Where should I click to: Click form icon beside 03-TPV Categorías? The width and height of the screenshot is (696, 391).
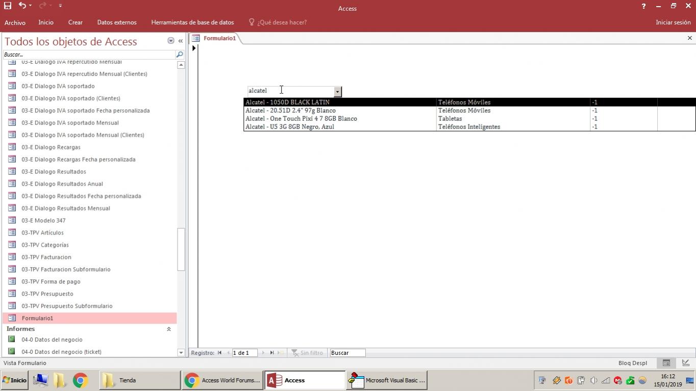tap(12, 245)
